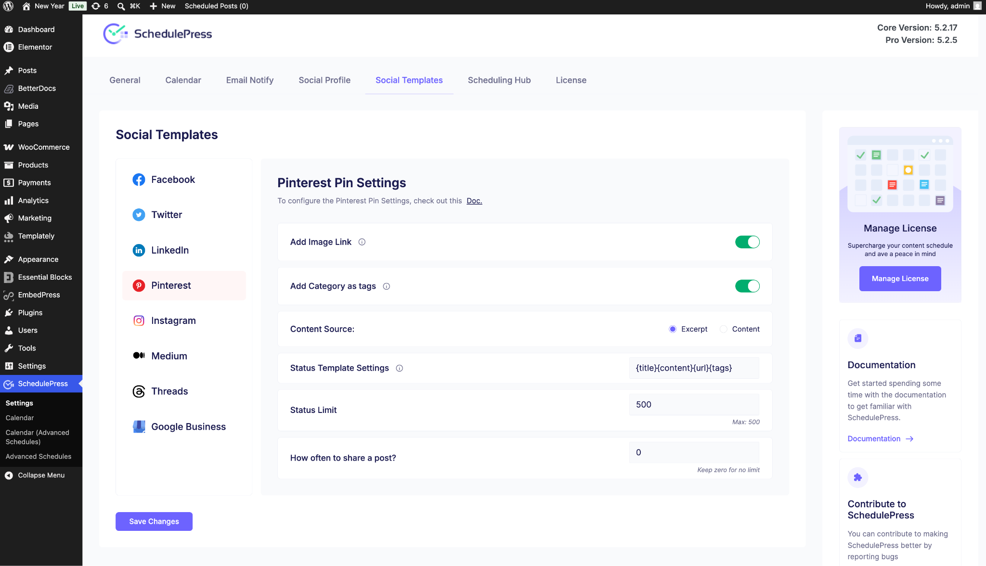The image size is (986, 566).
Task: Disable the Add Image Link toggle
Action: [747, 242]
